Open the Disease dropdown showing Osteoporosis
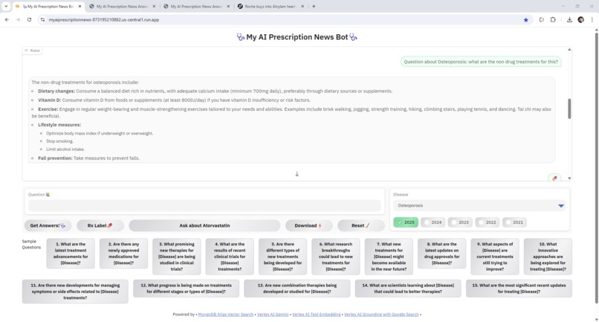Screen dimensions: 599x322 pos(479,206)
